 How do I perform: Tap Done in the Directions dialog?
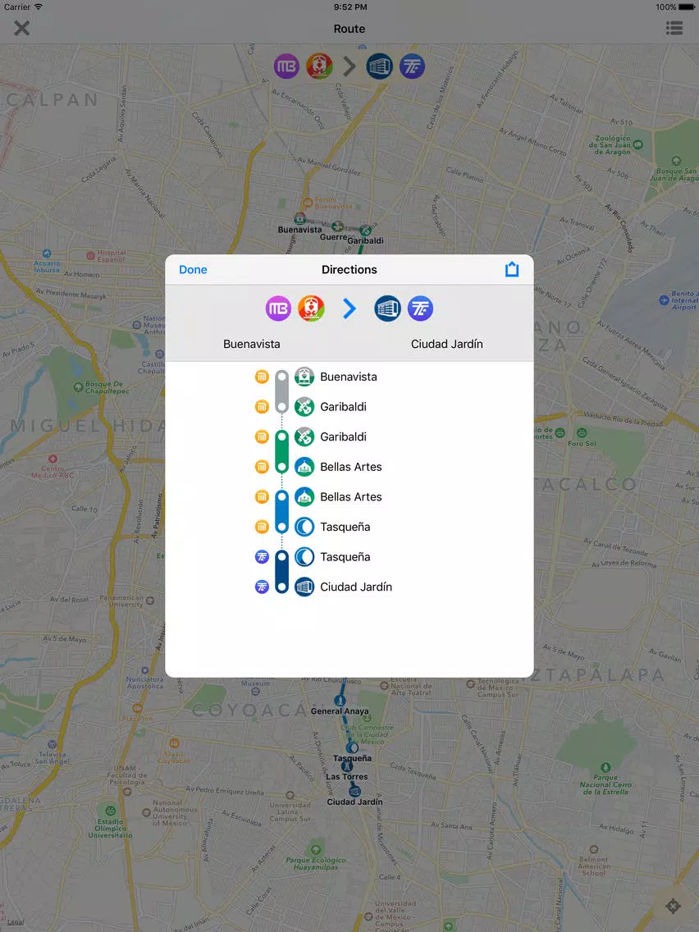(193, 270)
